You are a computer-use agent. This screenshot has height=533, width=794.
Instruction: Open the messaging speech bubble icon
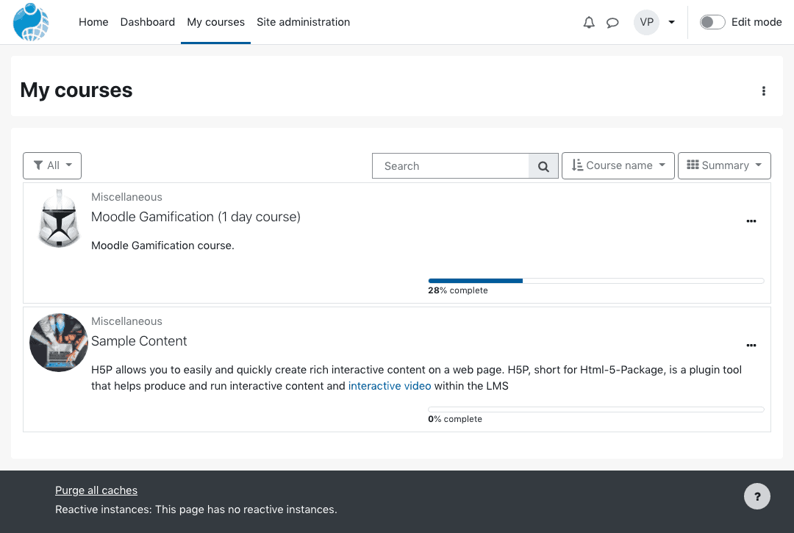click(x=612, y=22)
